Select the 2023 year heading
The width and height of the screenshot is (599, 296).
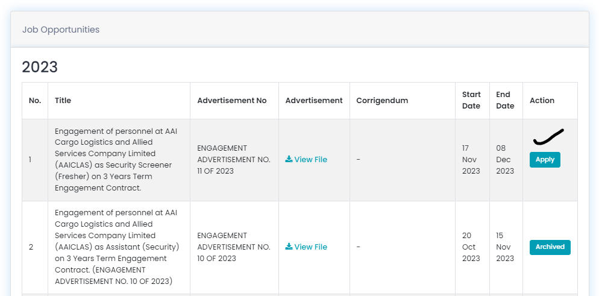[40, 68]
